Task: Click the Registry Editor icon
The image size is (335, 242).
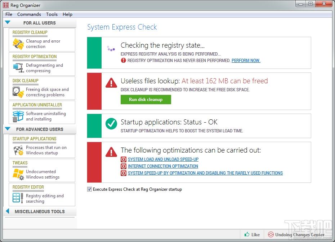Action: click(x=18, y=198)
